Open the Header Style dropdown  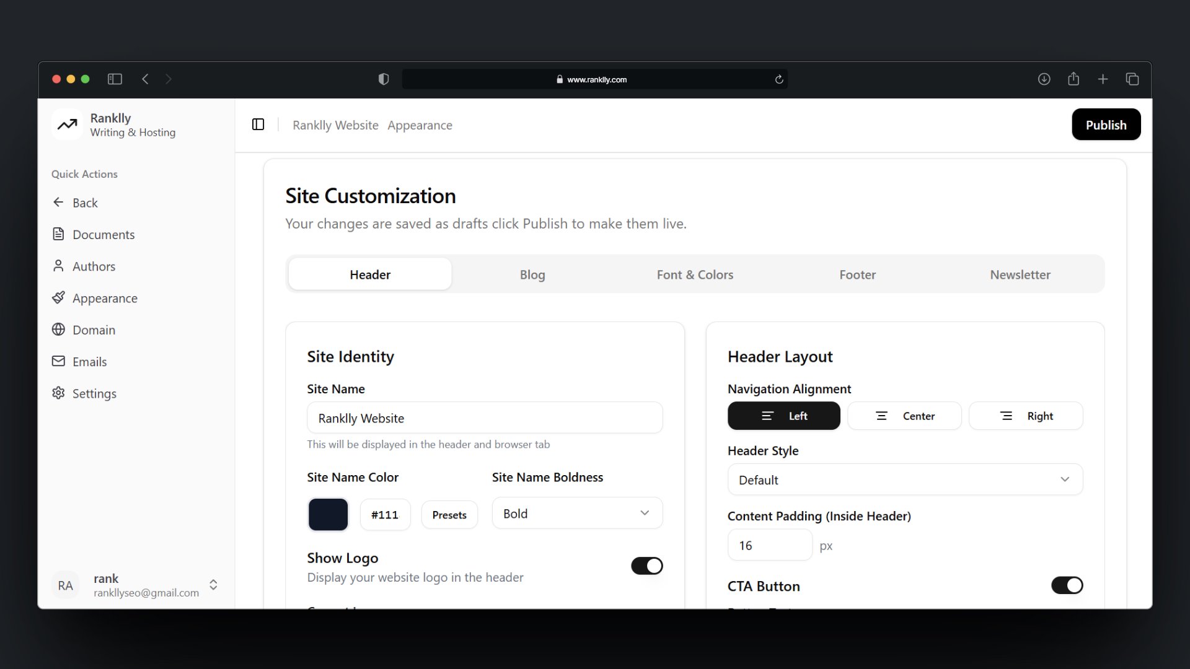(905, 479)
